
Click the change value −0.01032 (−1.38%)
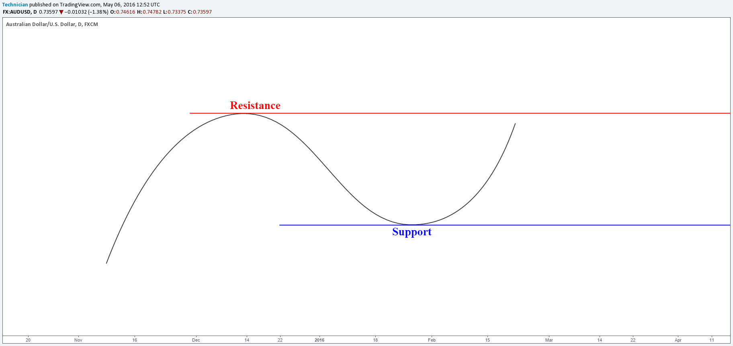click(86, 12)
